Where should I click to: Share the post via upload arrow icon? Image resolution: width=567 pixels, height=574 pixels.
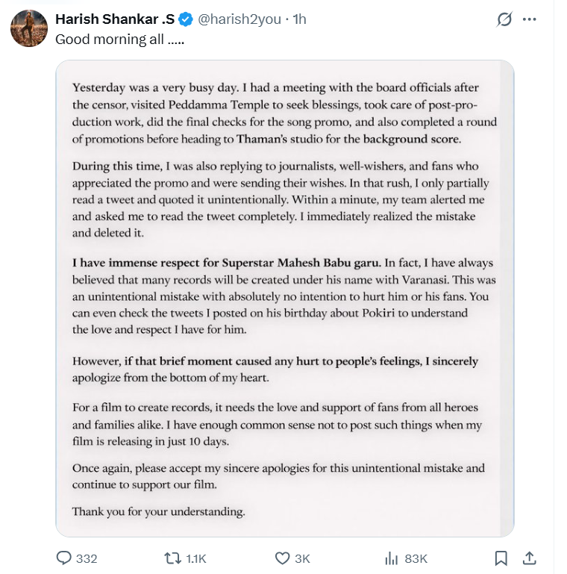point(529,558)
